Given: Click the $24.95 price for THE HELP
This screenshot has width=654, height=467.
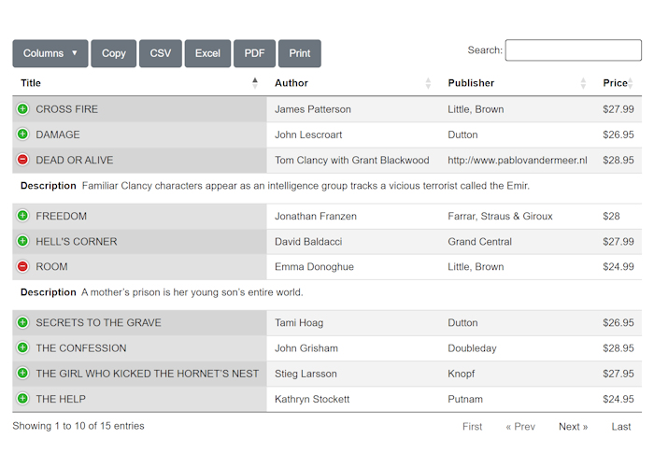Looking at the screenshot, I should point(618,399).
